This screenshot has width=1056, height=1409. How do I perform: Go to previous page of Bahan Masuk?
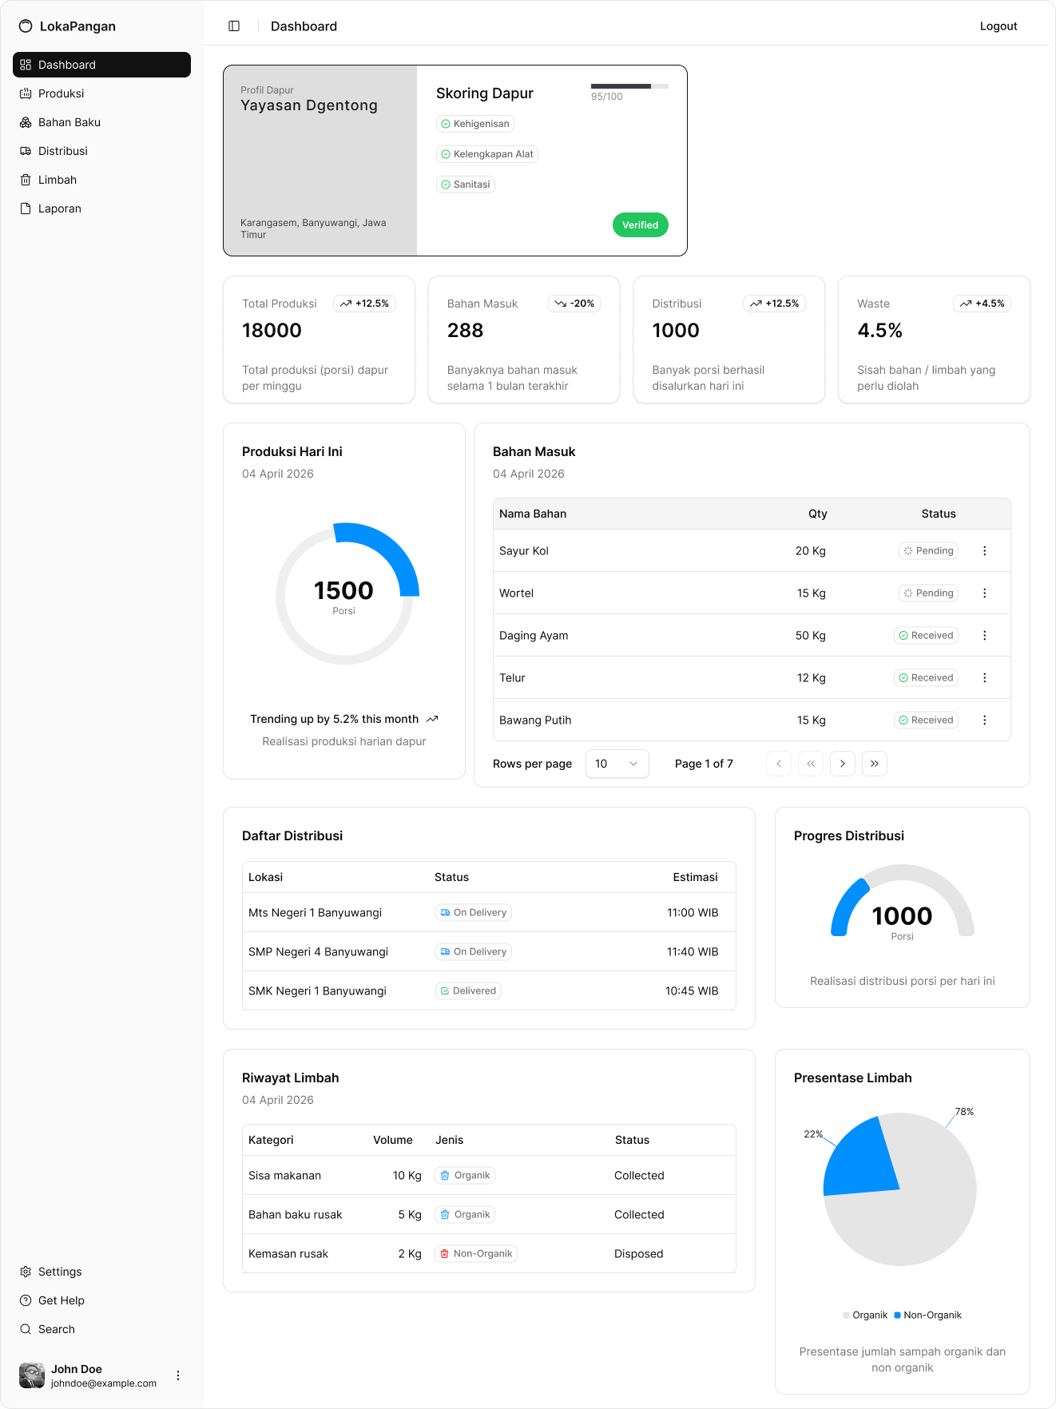tap(779, 764)
